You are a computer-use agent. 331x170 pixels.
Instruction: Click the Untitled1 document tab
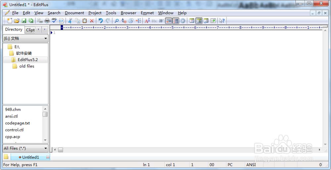30,157
